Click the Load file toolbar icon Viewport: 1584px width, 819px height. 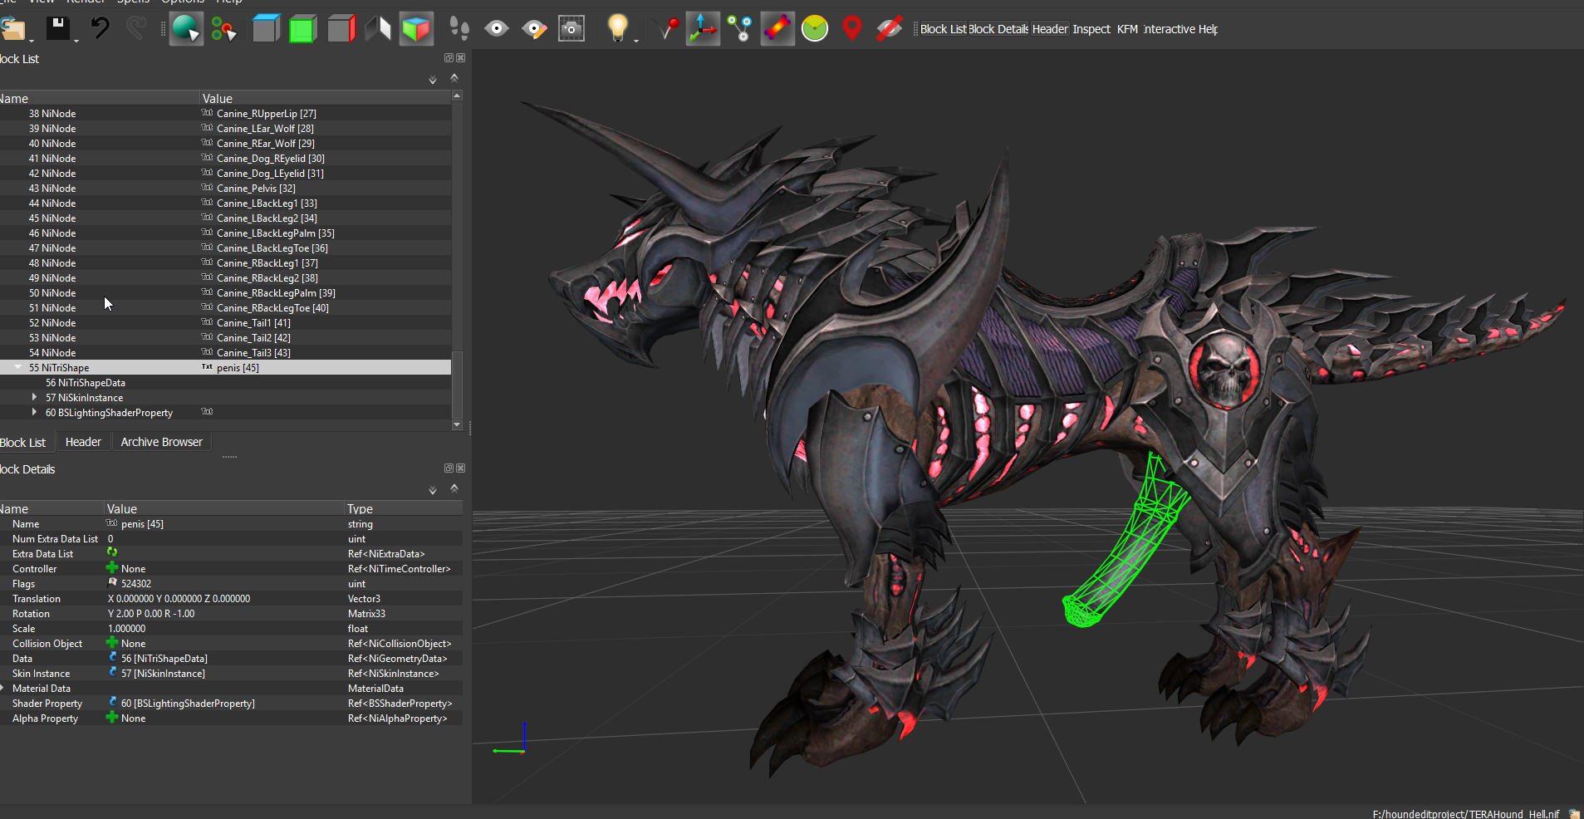coord(12,29)
